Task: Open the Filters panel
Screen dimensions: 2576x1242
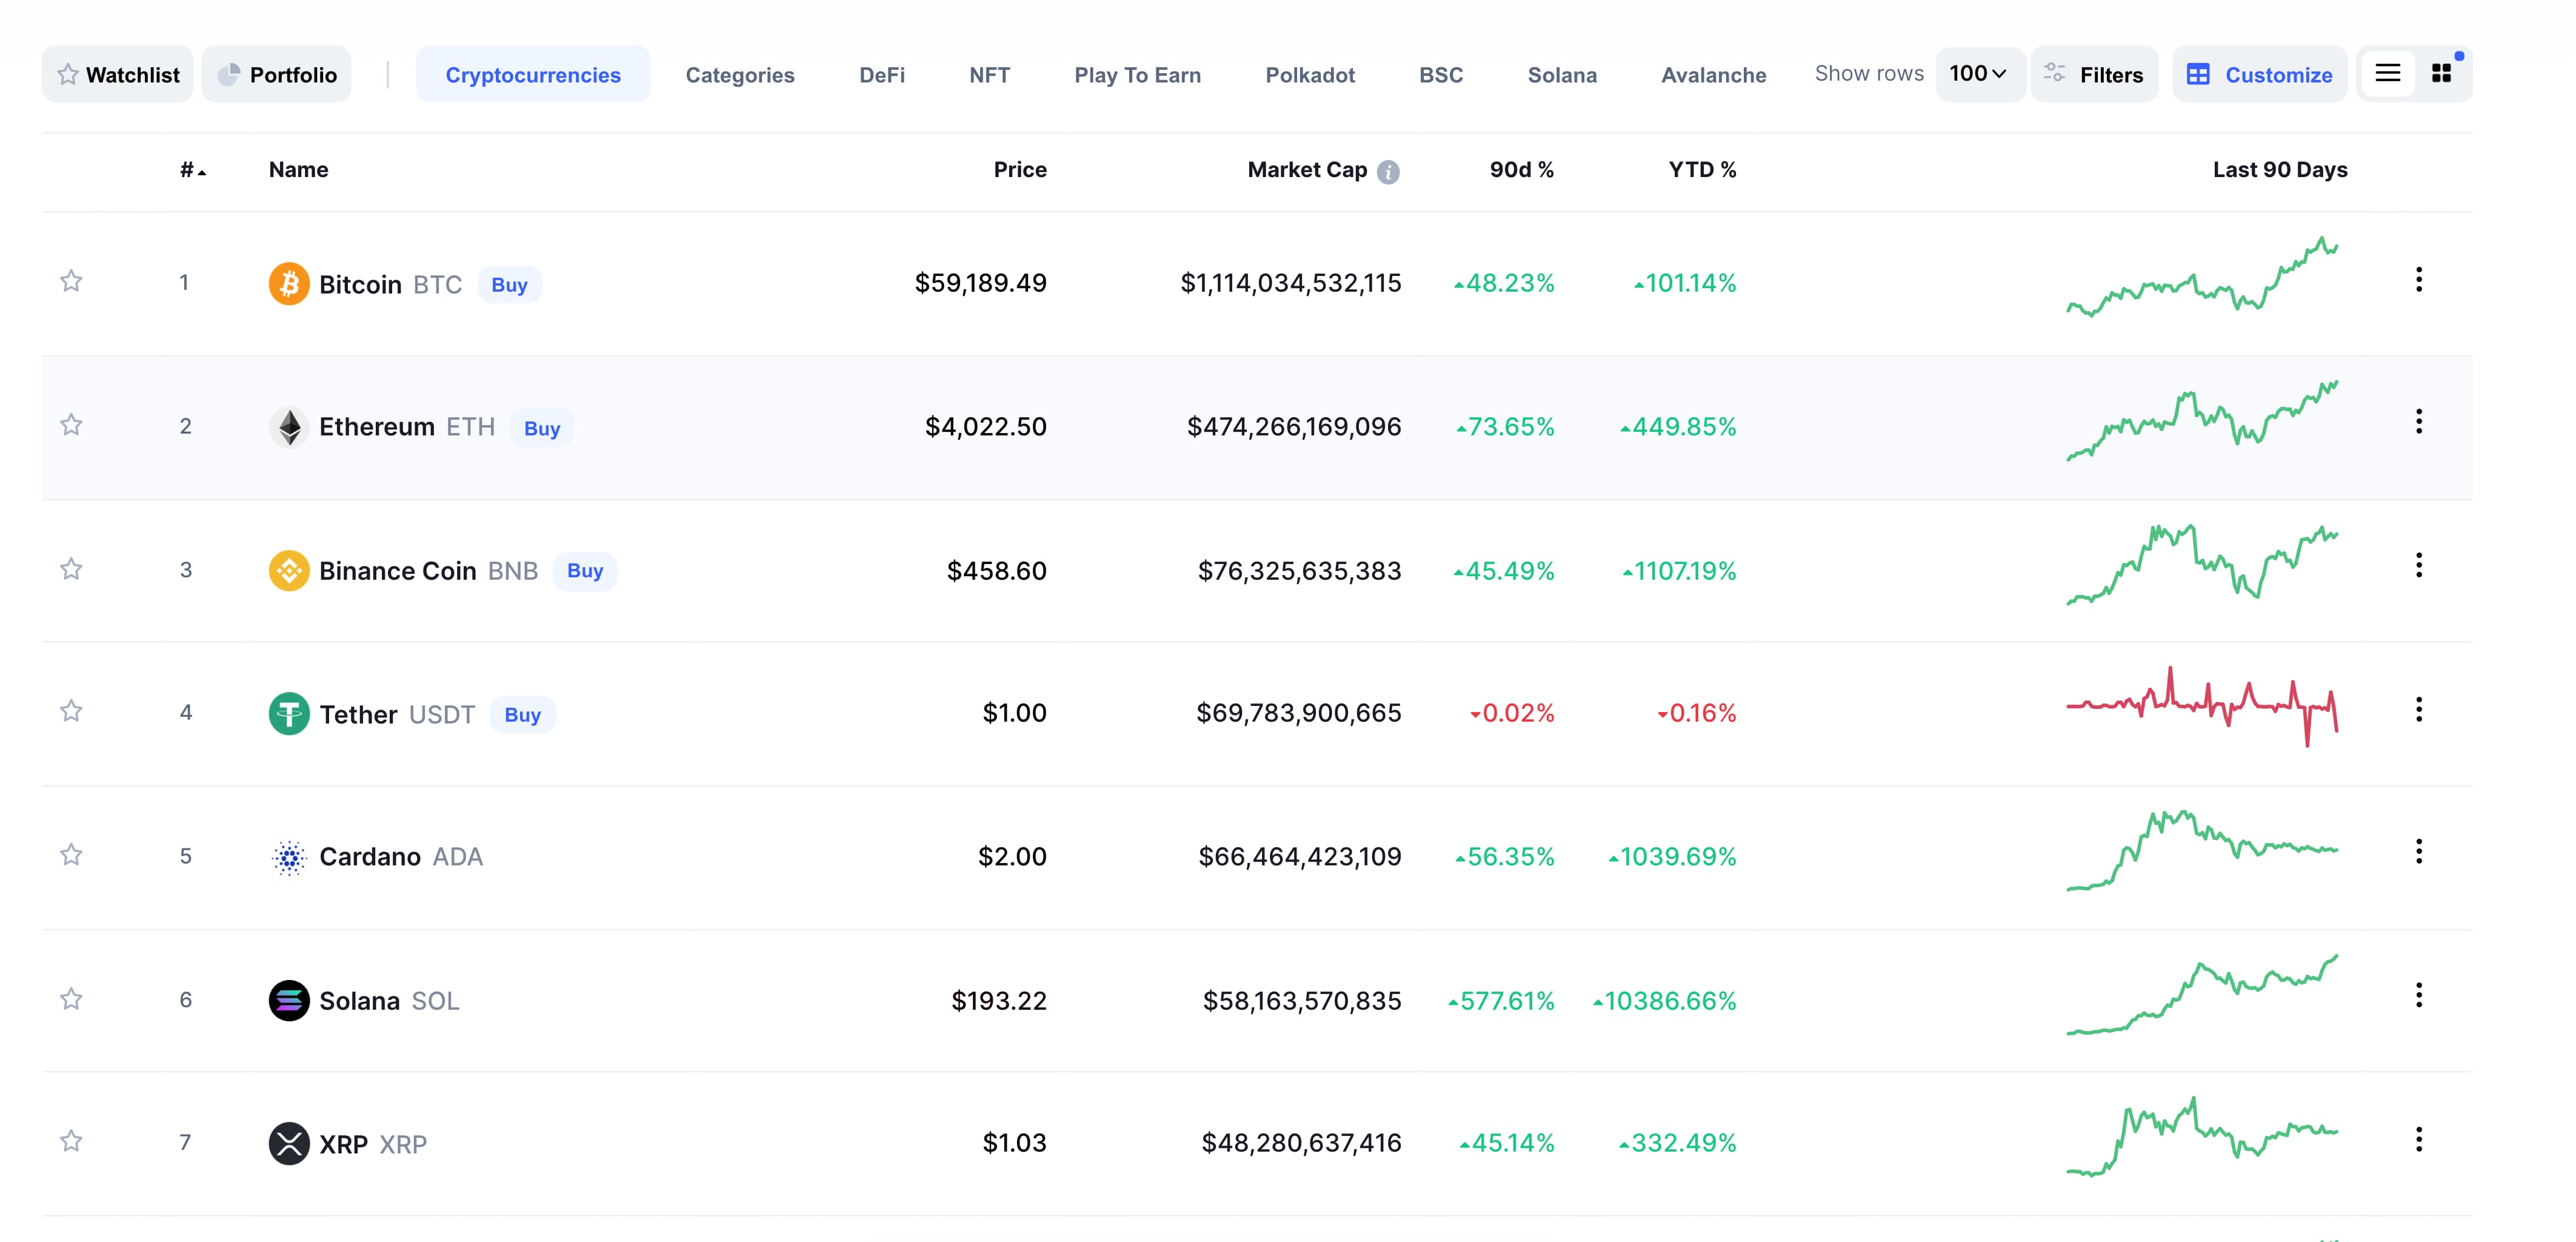Action: (2094, 74)
